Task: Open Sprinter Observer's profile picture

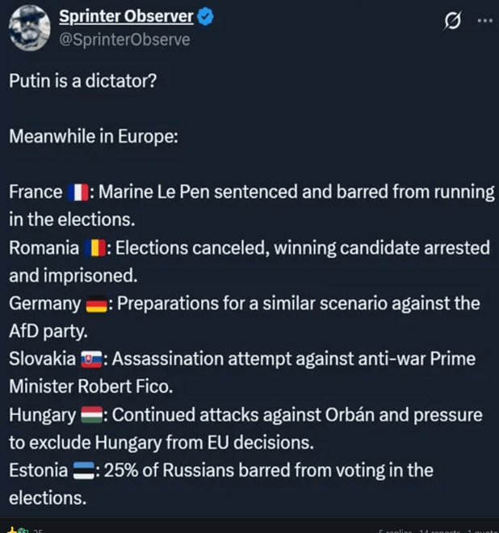Action: click(29, 27)
